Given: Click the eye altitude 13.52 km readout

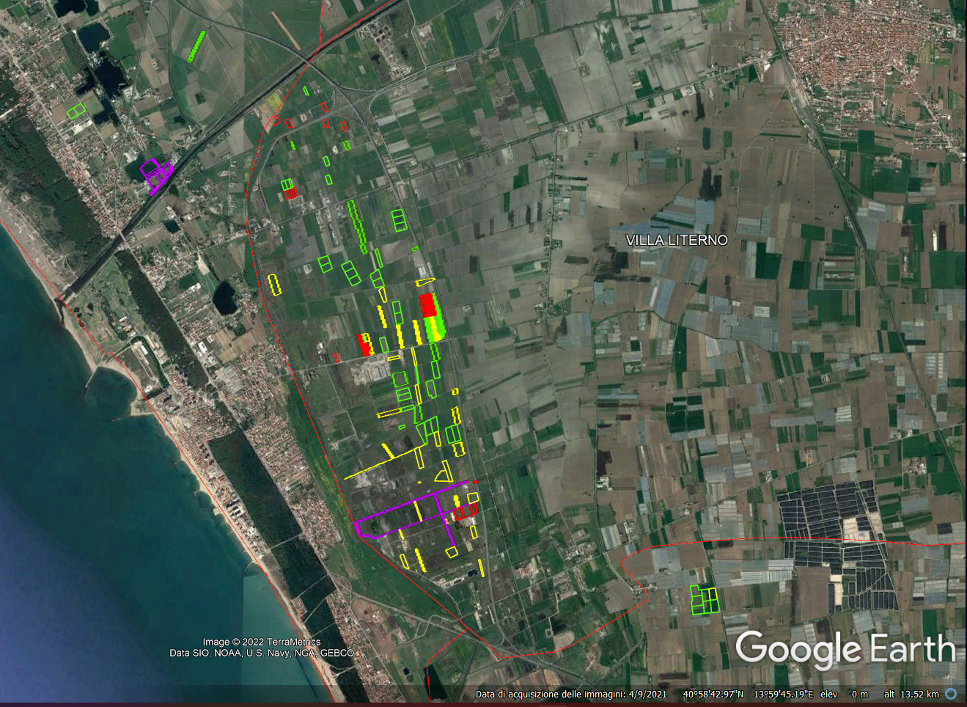Looking at the screenshot, I should point(911,694).
